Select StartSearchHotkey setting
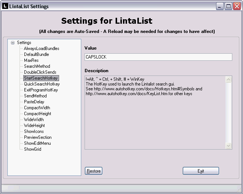243x194 pixels. [x=41, y=78]
